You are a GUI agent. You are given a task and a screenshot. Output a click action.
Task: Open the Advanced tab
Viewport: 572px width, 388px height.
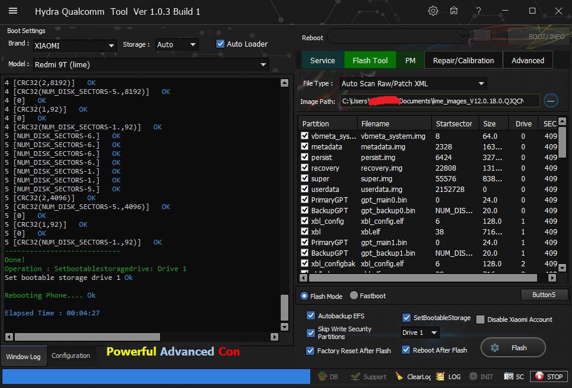(x=528, y=60)
